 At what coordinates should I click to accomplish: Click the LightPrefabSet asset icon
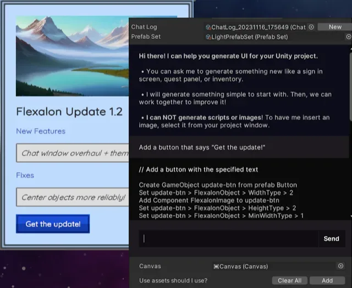coord(208,37)
